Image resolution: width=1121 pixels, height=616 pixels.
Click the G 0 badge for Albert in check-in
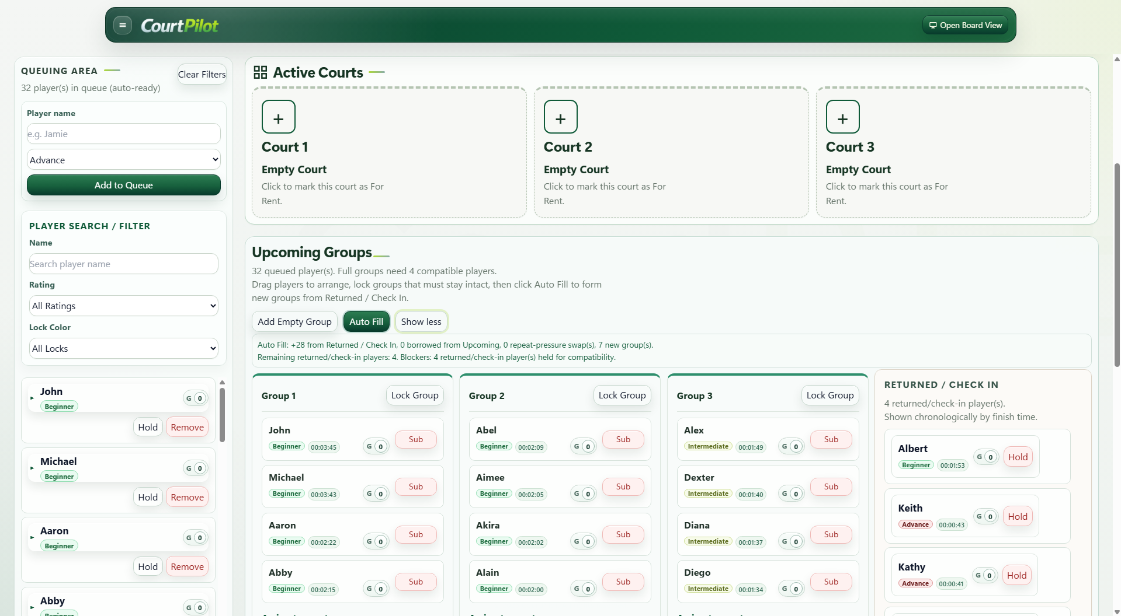(x=986, y=457)
